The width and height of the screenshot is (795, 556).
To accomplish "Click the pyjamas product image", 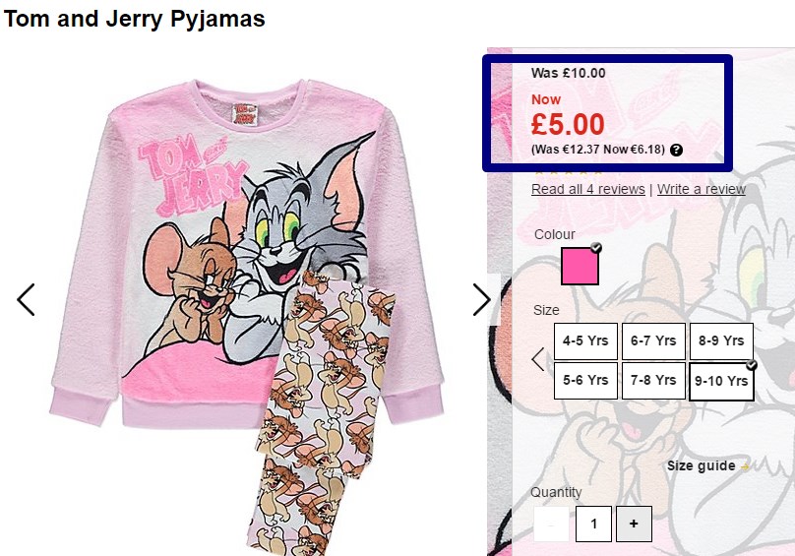I will 247,315.
